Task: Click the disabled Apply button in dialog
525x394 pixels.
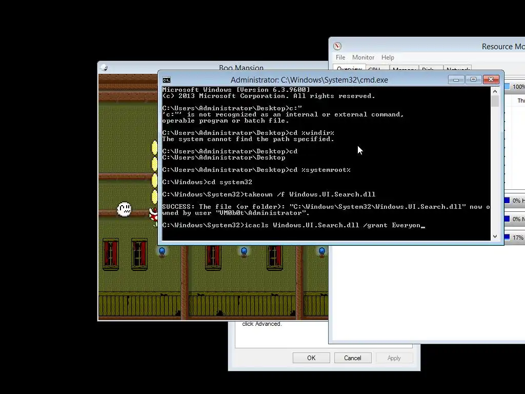Action: tap(394, 358)
